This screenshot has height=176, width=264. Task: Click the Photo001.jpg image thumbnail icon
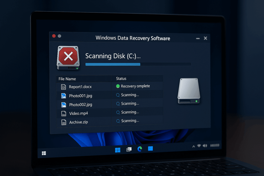coord(63,96)
